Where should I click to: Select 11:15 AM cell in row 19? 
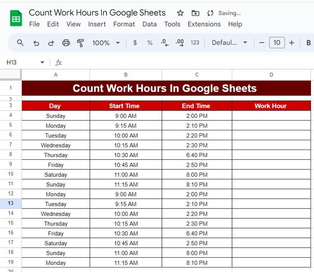click(126, 263)
